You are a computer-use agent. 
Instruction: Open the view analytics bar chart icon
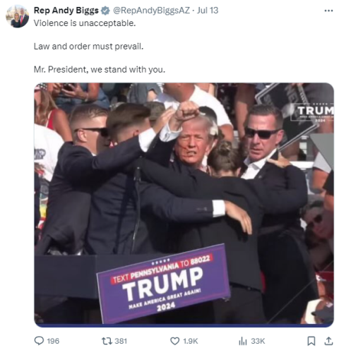coord(242,341)
